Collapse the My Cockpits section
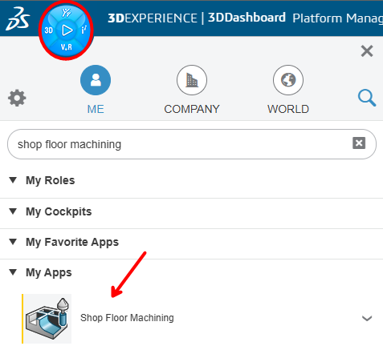 tap(13, 211)
